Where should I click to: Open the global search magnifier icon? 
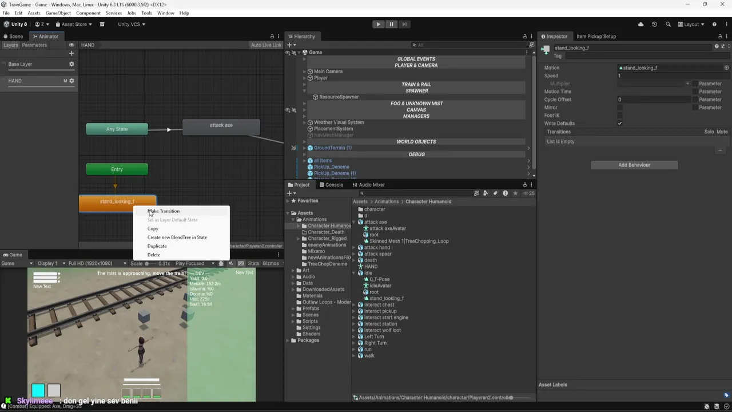tap(669, 24)
